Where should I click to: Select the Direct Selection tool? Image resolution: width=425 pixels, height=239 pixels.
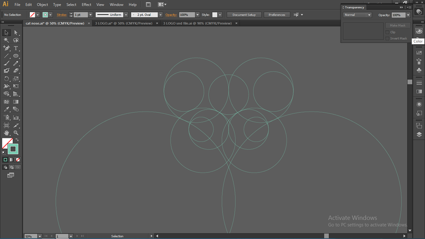coord(15,33)
